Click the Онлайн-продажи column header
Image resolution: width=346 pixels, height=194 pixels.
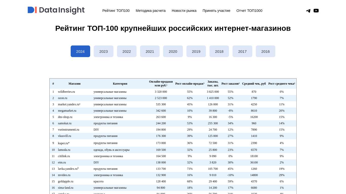pos(161,84)
